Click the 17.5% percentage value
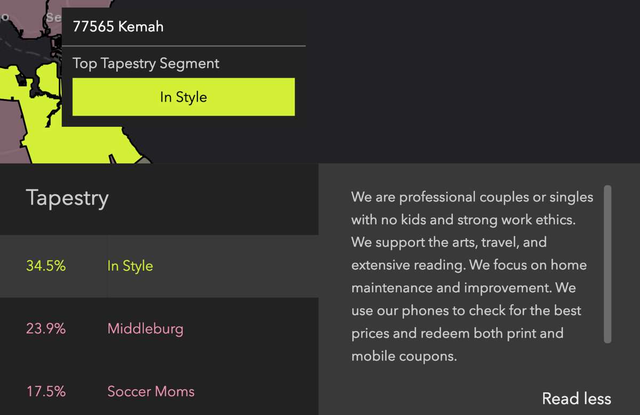 (x=46, y=392)
